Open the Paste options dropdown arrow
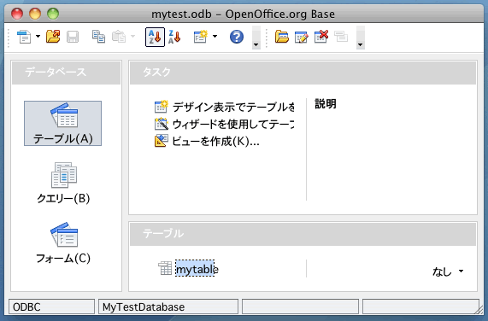Screen dimensions: 488x321 (x=132, y=37)
